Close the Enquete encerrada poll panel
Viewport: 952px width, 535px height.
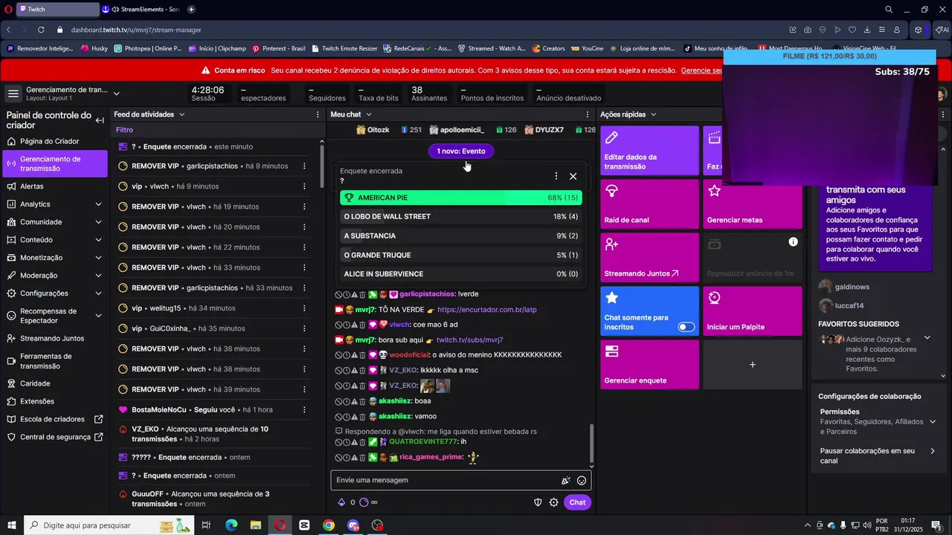(x=573, y=176)
